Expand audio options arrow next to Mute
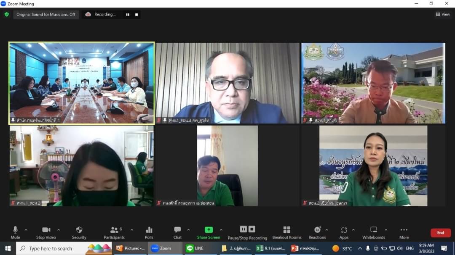This screenshot has height=255, width=455. 26,230
